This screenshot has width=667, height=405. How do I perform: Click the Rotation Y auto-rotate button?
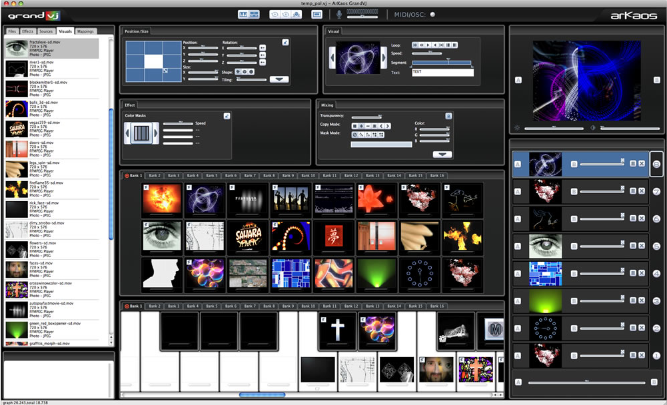263,55
